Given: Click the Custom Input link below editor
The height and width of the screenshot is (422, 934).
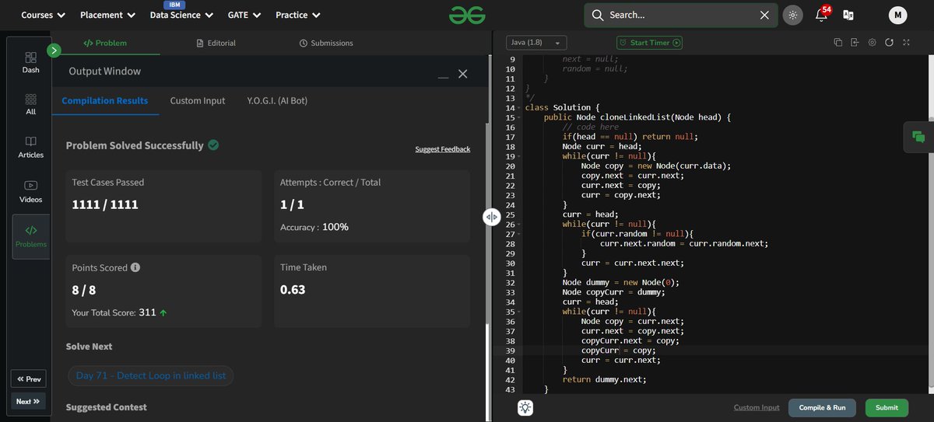Looking at the screenshot, I should pyautogui.click(x=756, y=407).
